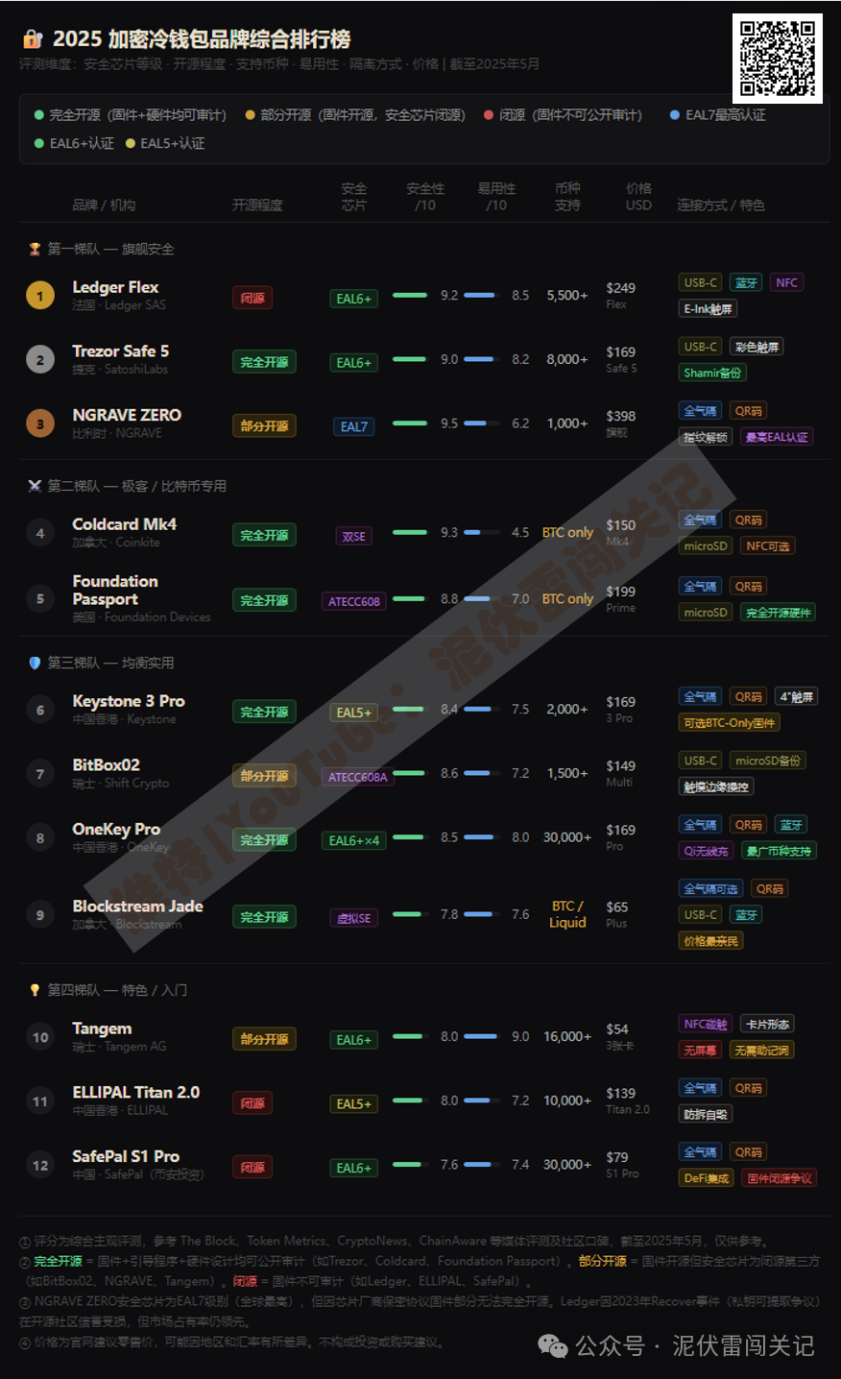This screenshot has width=841, height=1379.
Task: Select the 闭源 tag on Ledger Flex row
Action: click(252, 298)
